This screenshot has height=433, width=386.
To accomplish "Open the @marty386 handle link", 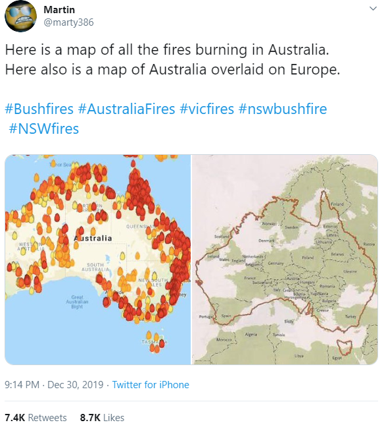I will 68,22.
